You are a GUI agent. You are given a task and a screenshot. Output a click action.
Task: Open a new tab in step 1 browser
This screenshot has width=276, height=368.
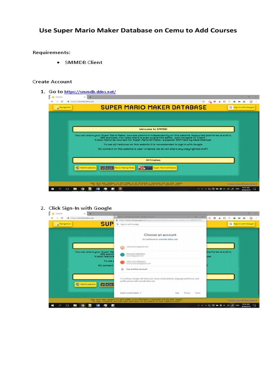click(90, 97)
